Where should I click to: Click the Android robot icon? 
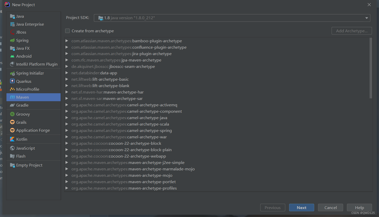pyautogui.click(x=12, y=56)
